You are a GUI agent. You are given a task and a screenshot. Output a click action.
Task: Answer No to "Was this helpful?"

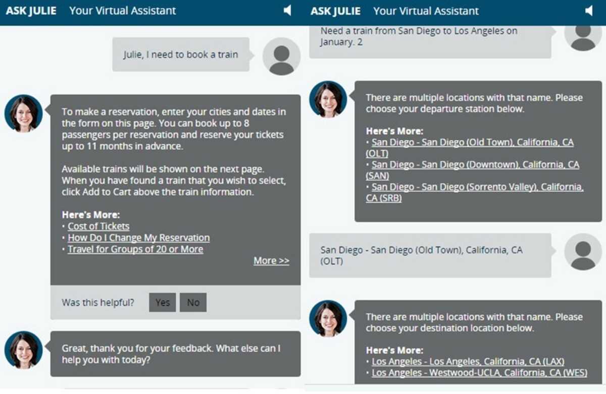click(193, 302)
